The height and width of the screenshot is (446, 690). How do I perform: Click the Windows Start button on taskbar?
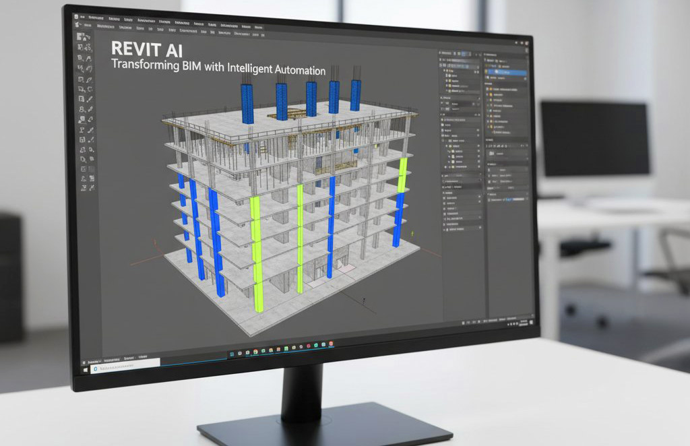[x=86, y=369]
